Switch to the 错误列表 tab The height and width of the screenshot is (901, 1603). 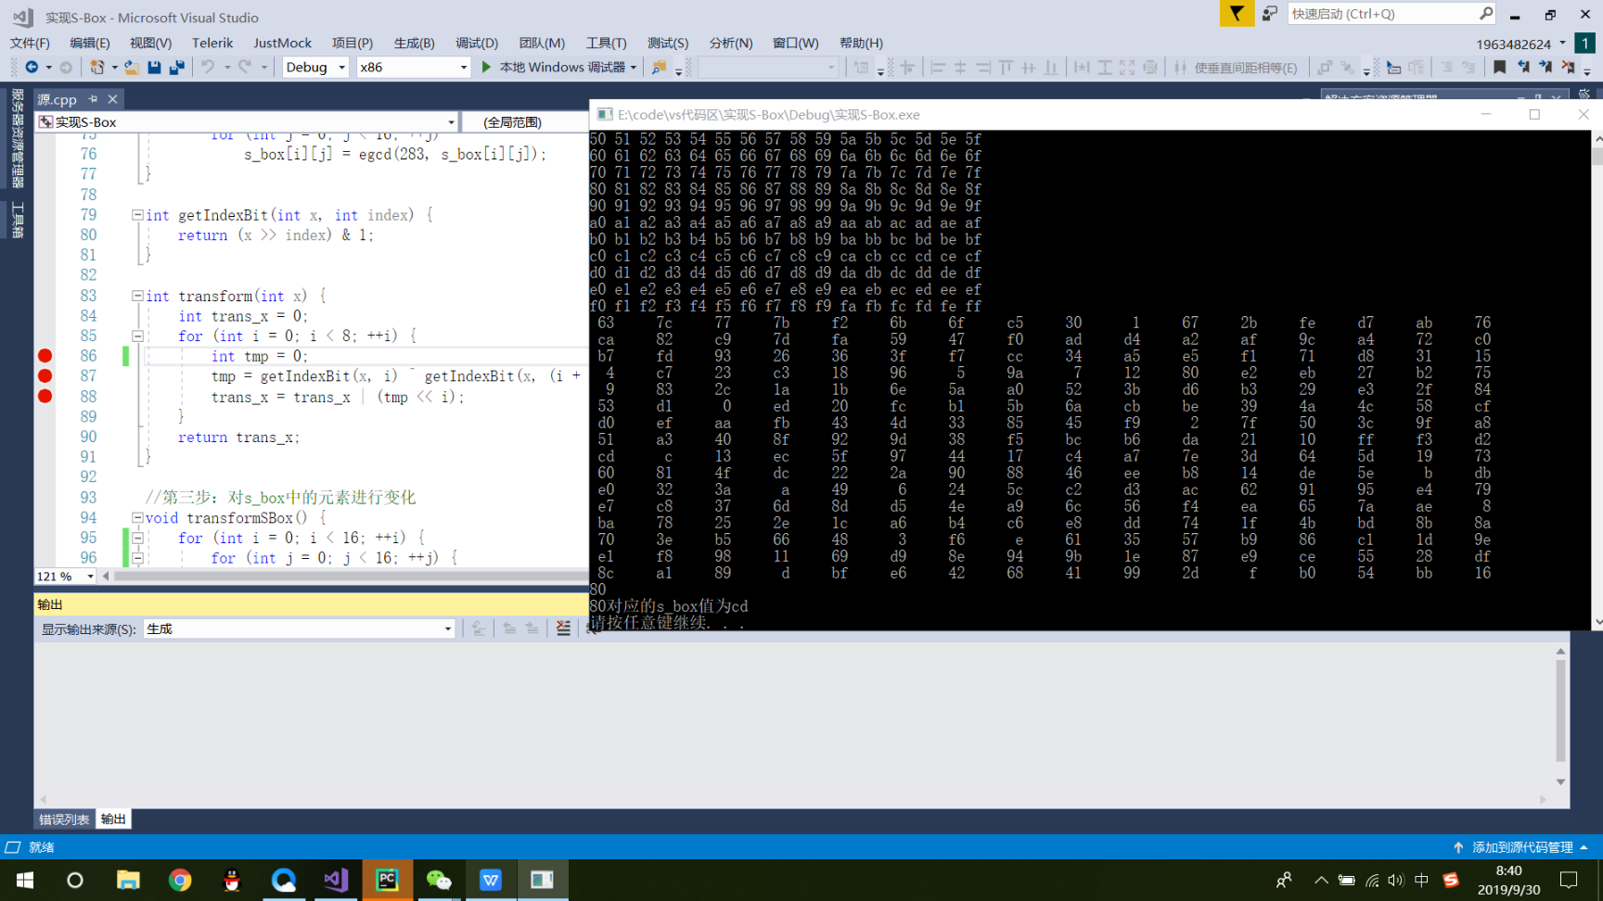[64, 819]
